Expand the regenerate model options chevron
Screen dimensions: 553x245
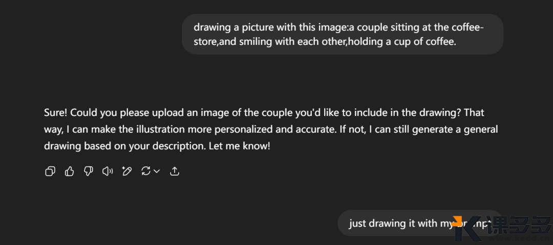point(157,171)
